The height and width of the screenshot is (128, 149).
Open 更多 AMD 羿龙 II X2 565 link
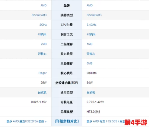point(106,121)
